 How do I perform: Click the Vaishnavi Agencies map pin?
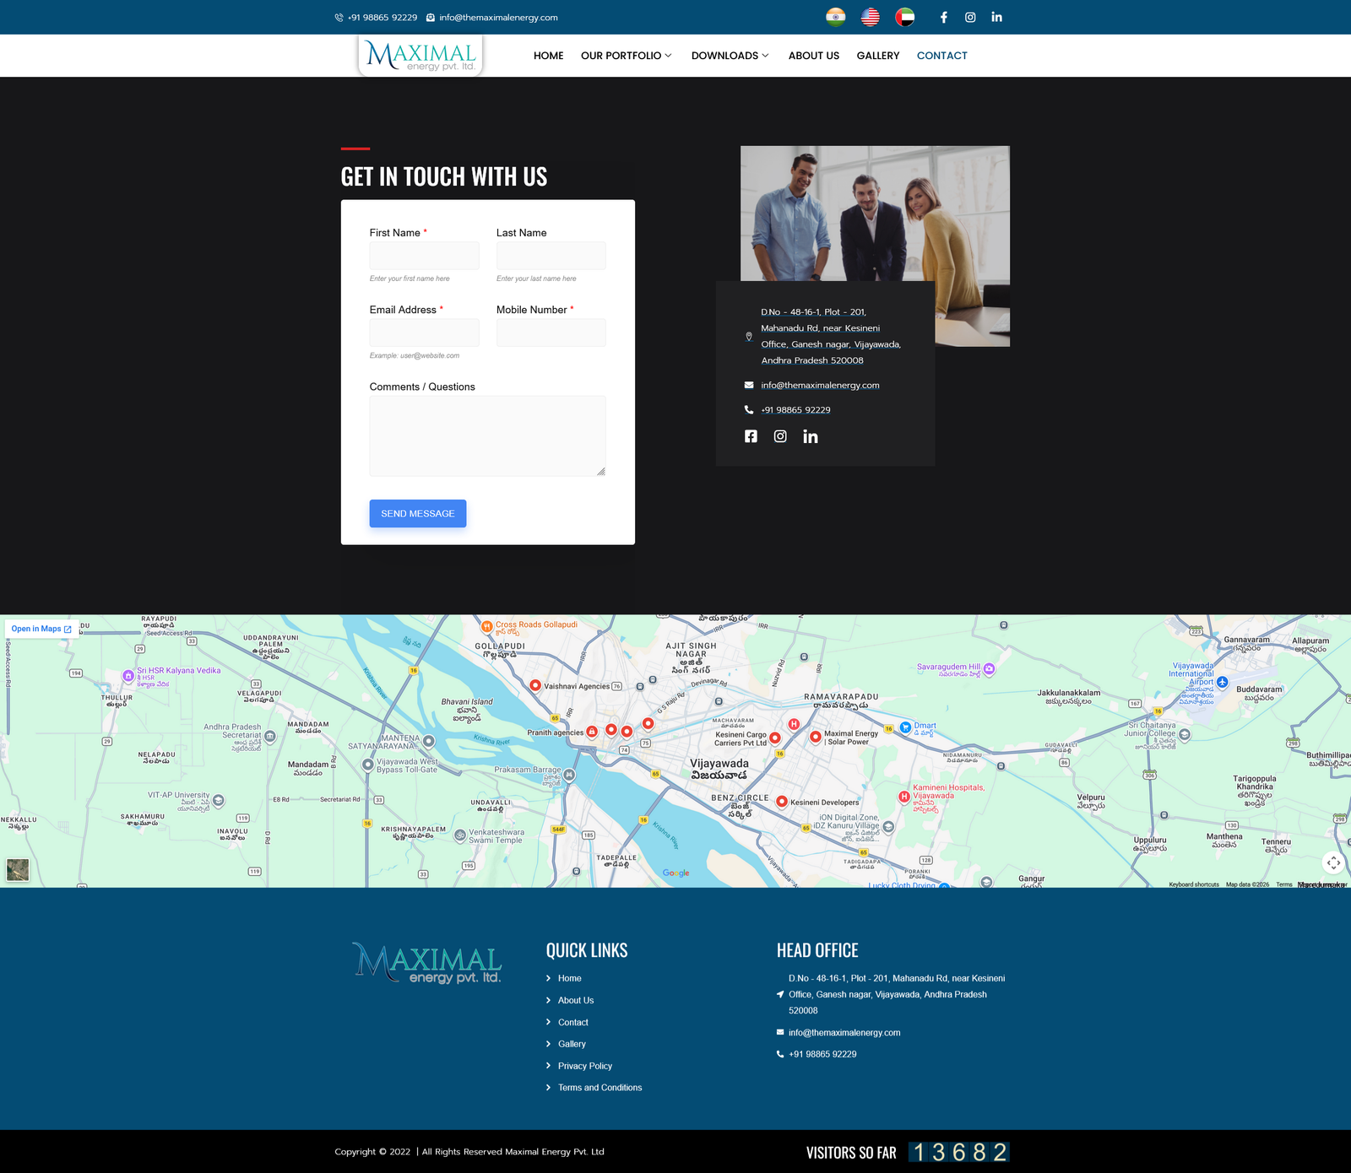535,685
